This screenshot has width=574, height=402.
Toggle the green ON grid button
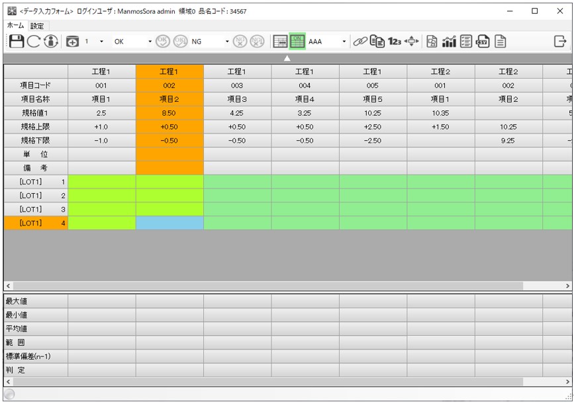(297, 42)
